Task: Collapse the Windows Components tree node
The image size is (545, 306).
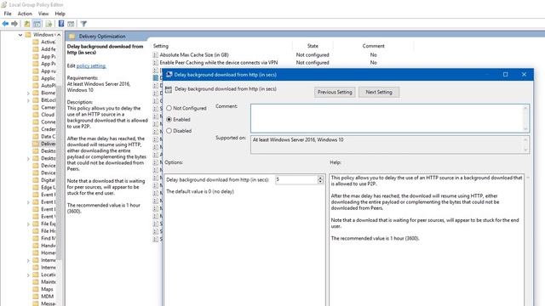Action: click(x=20, y=35)
